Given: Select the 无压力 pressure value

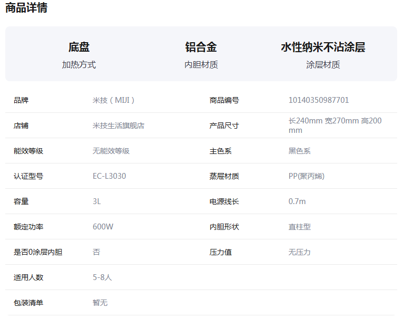Looking at the screenshot, I should pyautogui.click(x=299, y=252).
